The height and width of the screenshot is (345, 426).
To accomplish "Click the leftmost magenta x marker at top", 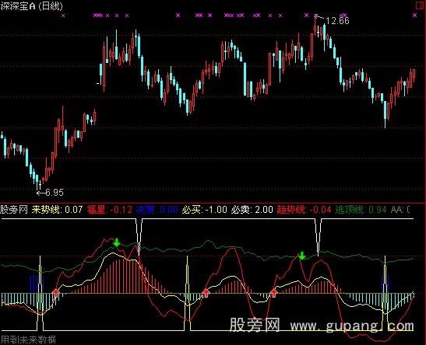I will click(63, 16).
